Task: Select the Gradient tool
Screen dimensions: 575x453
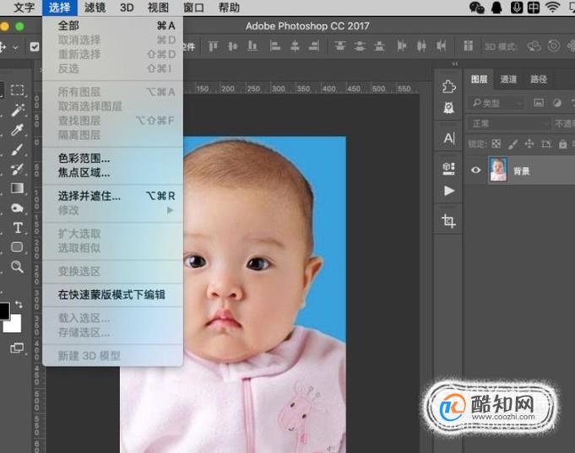Action: tap(17, 188)
